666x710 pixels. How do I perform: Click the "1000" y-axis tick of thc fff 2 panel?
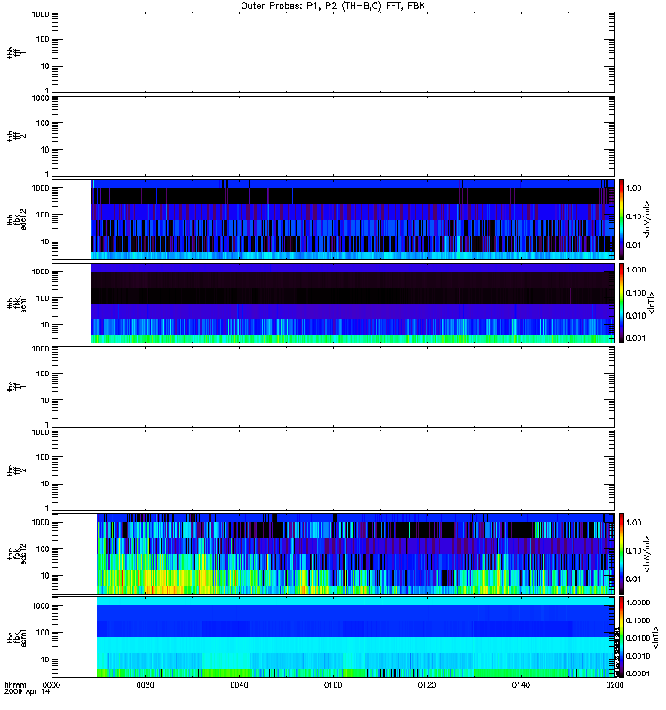[x=40, y=432]
